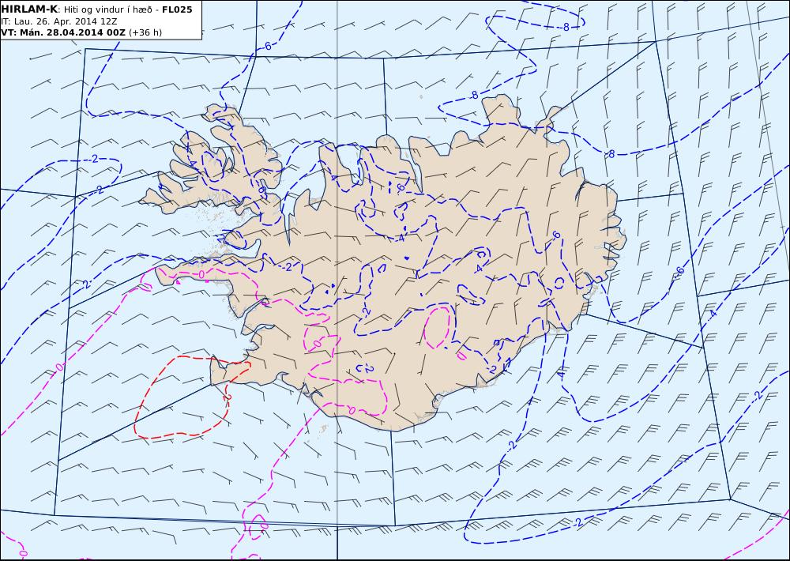
Task: Click the HIRLAM-K model title text
Action: point(29,9)
